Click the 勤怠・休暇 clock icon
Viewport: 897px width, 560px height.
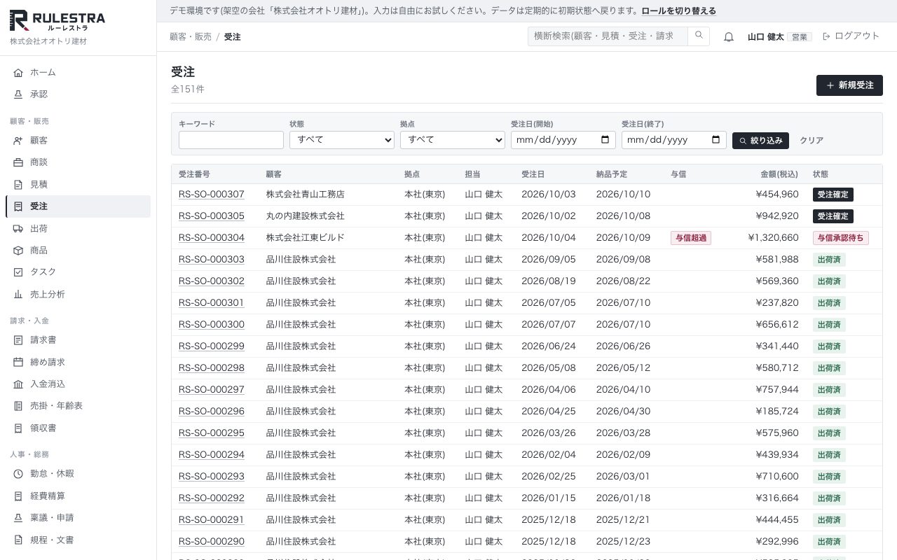point(18,474)
